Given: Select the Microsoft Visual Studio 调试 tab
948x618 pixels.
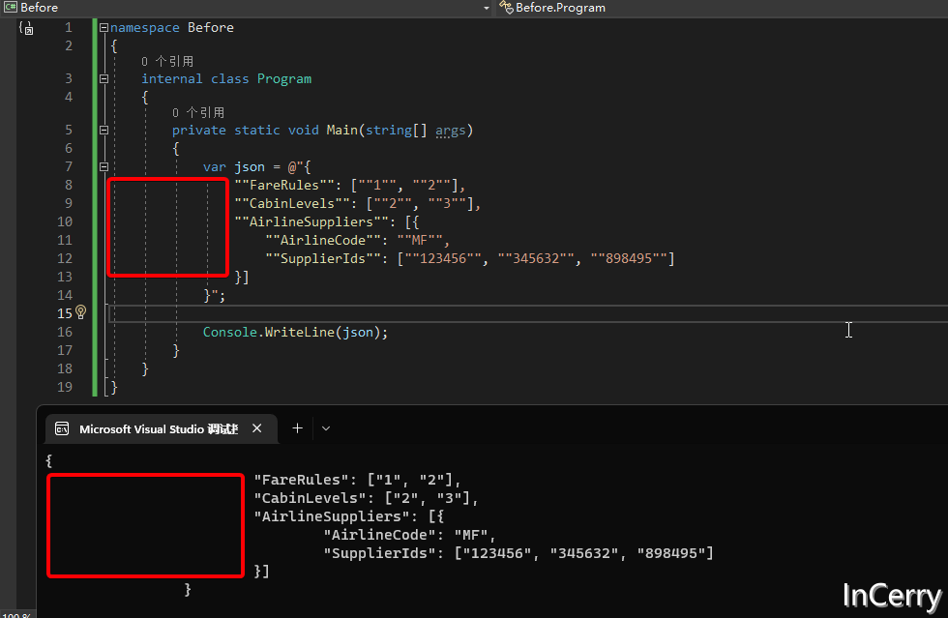Looking at the screenshot, I should (x=160, y=427).
